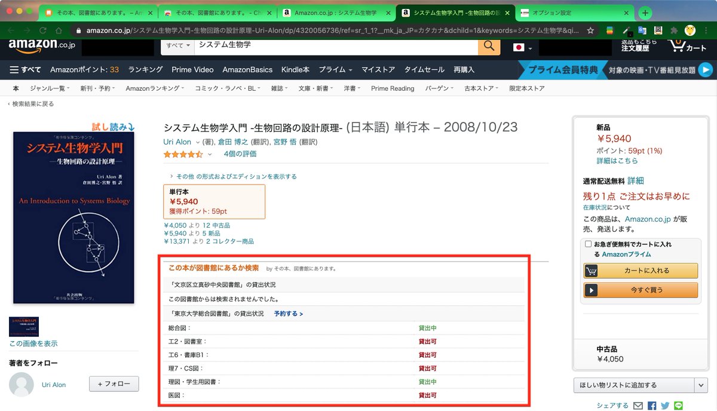Click the Google Translate extension icon
Screen dimensions: 717x411
642,30
